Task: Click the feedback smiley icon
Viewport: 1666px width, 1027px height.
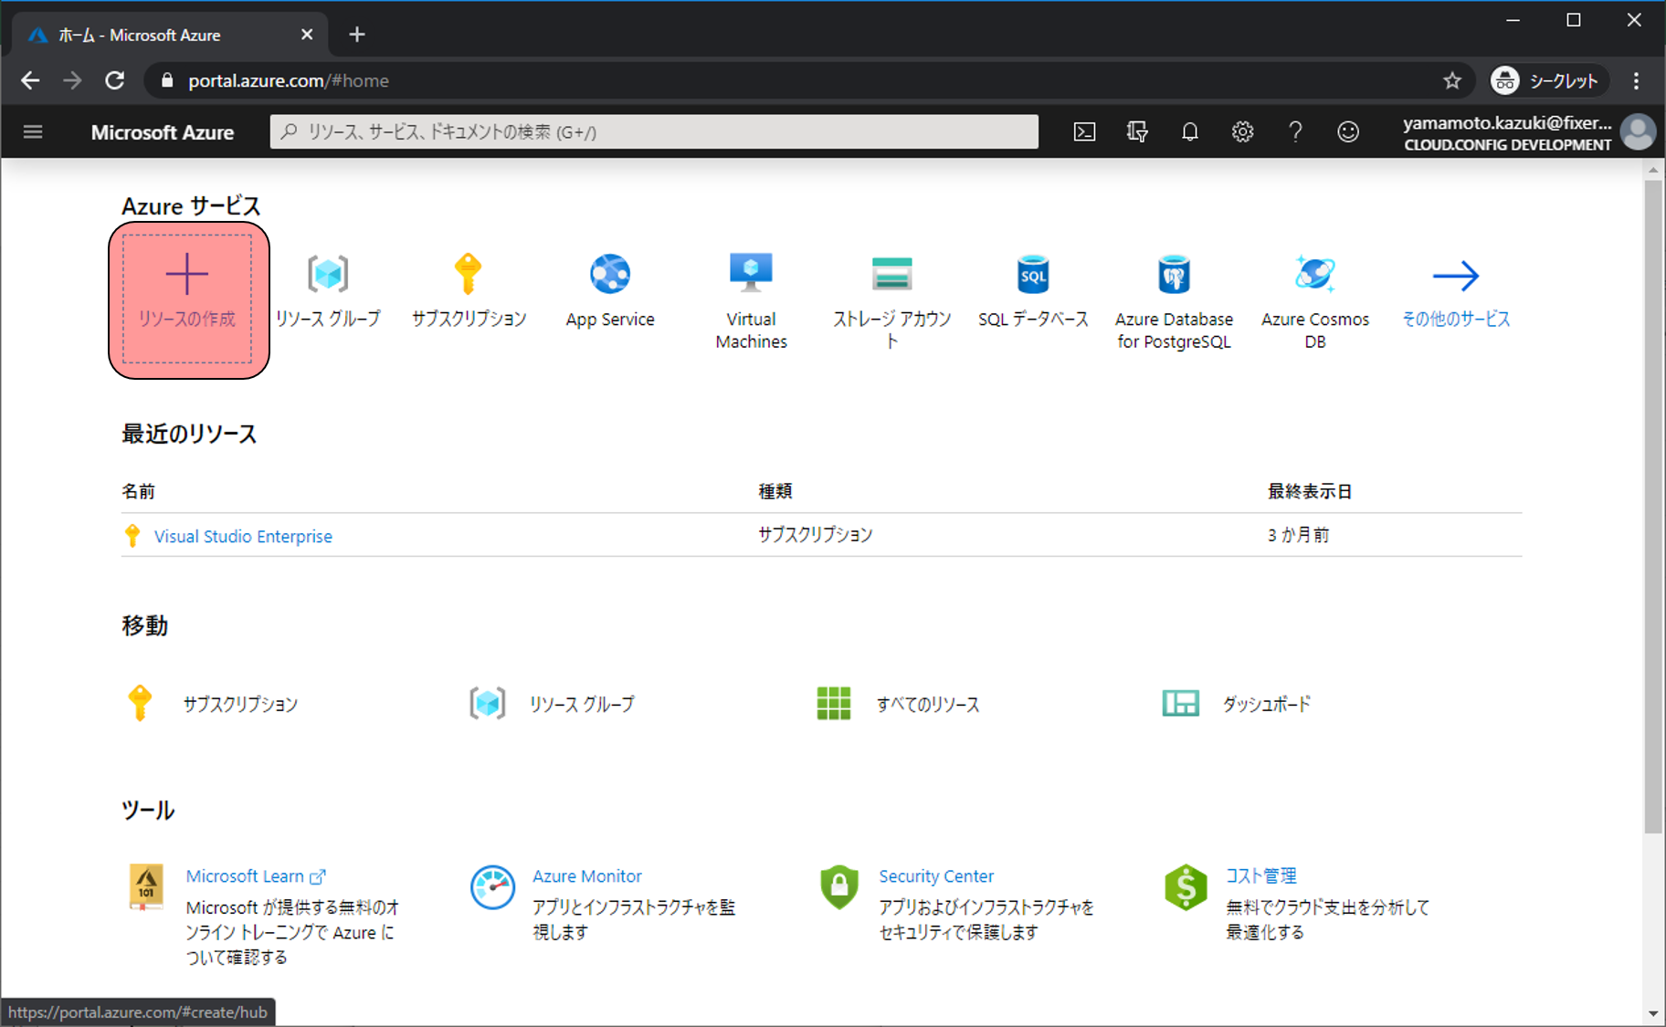Action: 1348,132
